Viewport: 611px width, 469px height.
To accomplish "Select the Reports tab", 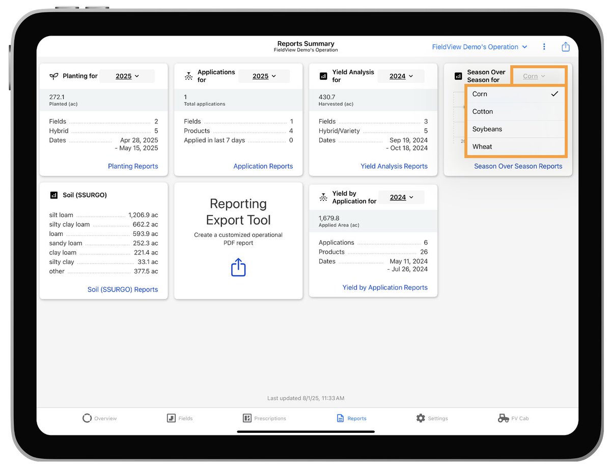I will (x=351, y=418).
